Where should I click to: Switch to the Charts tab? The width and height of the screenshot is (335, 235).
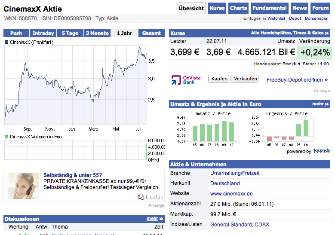238,8
